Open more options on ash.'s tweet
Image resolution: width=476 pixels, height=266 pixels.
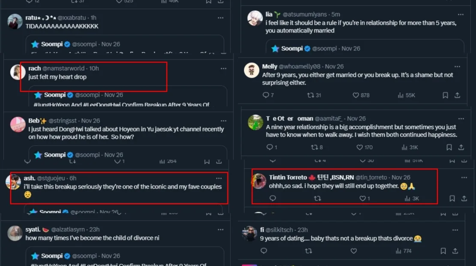[219, 178]
